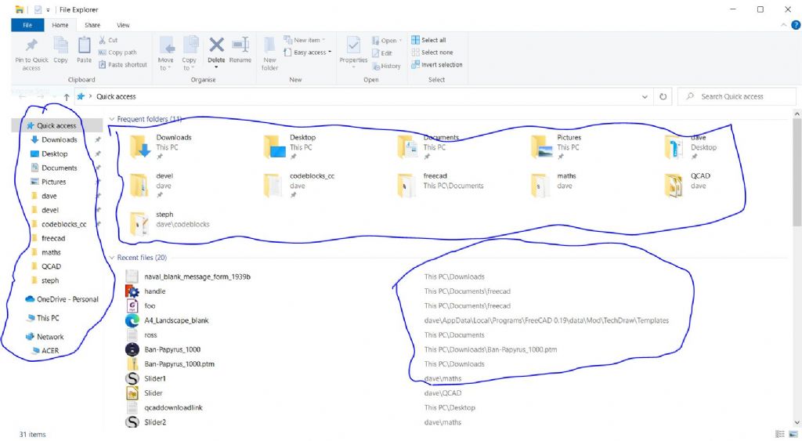Select Quick access in navigation pane

click(x=56, y=125)
